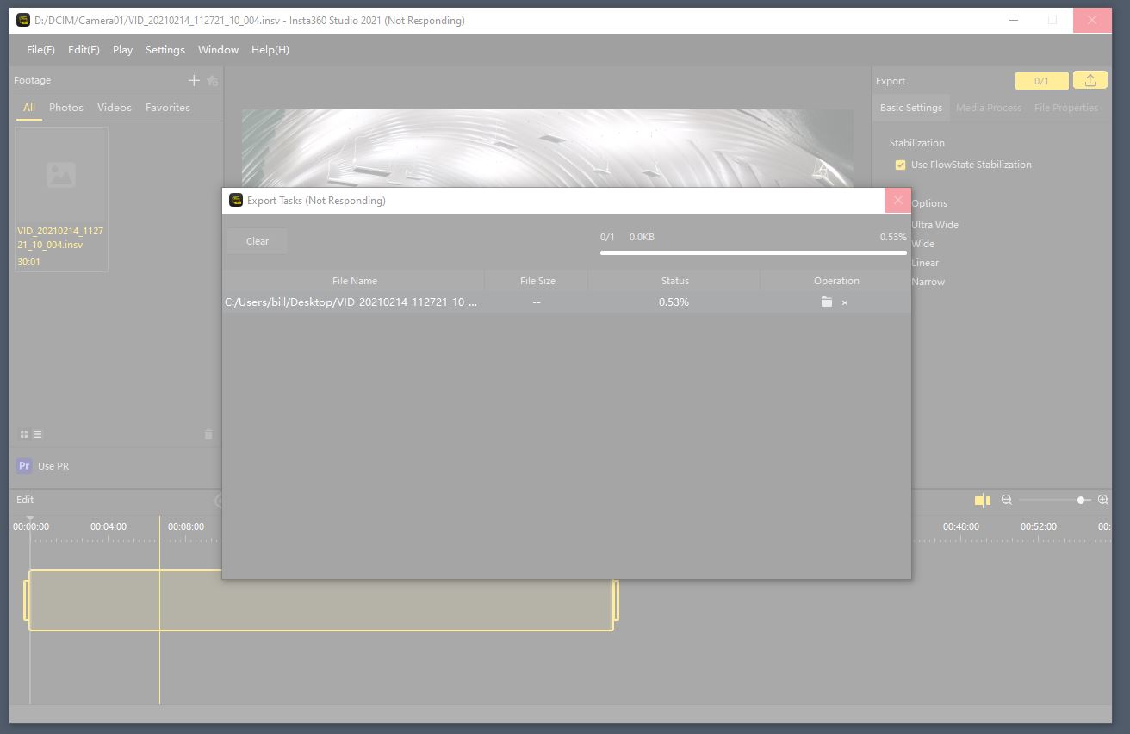The height and width of the screenshot is (734, 1130).
Task: Click the trash icon to delete footage
Action: (x=208, y=435)
